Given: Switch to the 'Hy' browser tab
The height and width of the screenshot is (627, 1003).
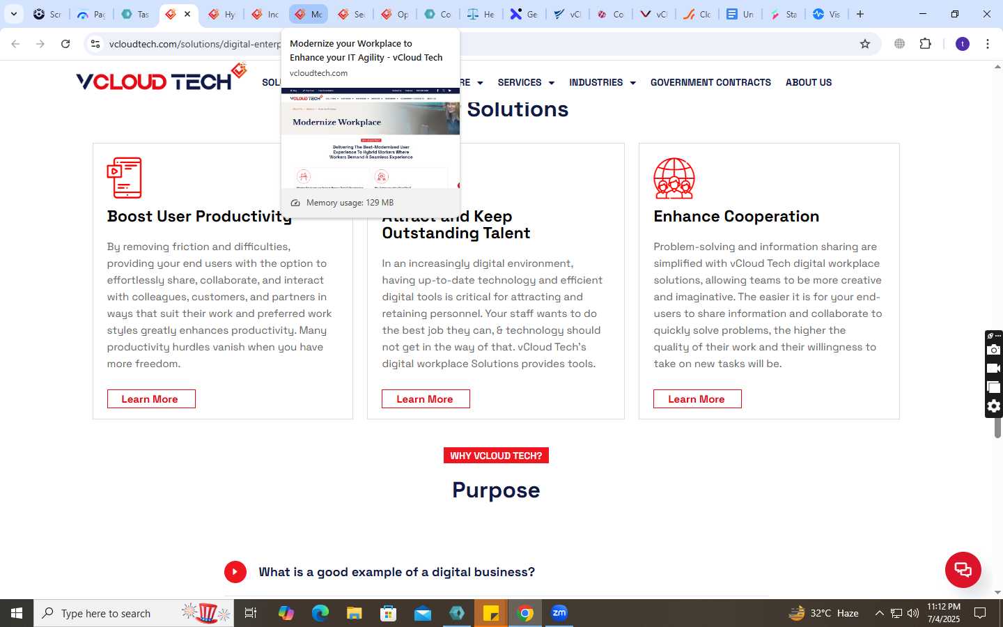Looking at the screenshot, I should click(221, 14).
